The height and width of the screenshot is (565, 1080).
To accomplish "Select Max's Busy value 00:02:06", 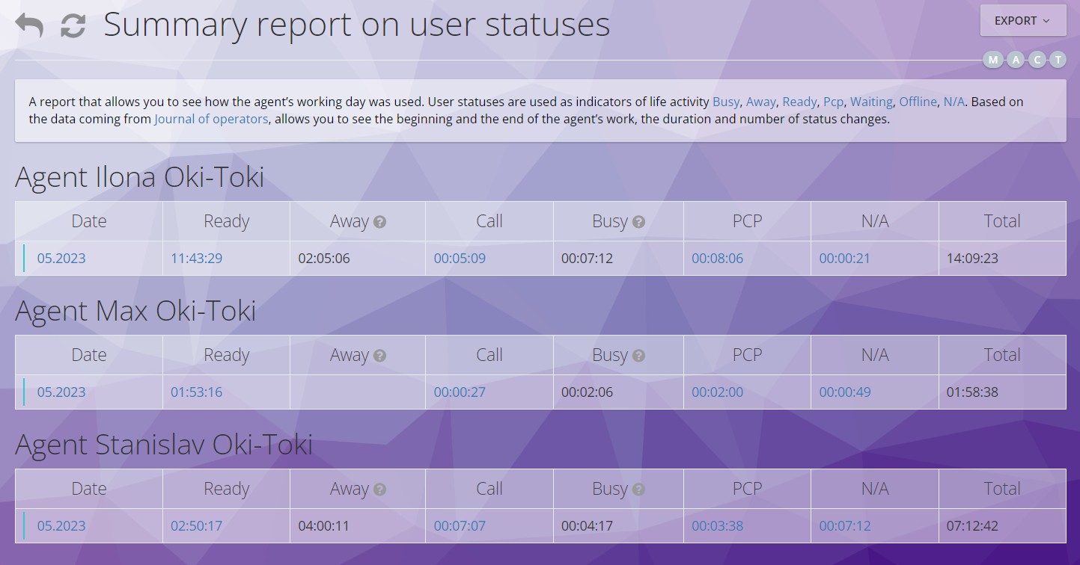I will click(588, 392).
